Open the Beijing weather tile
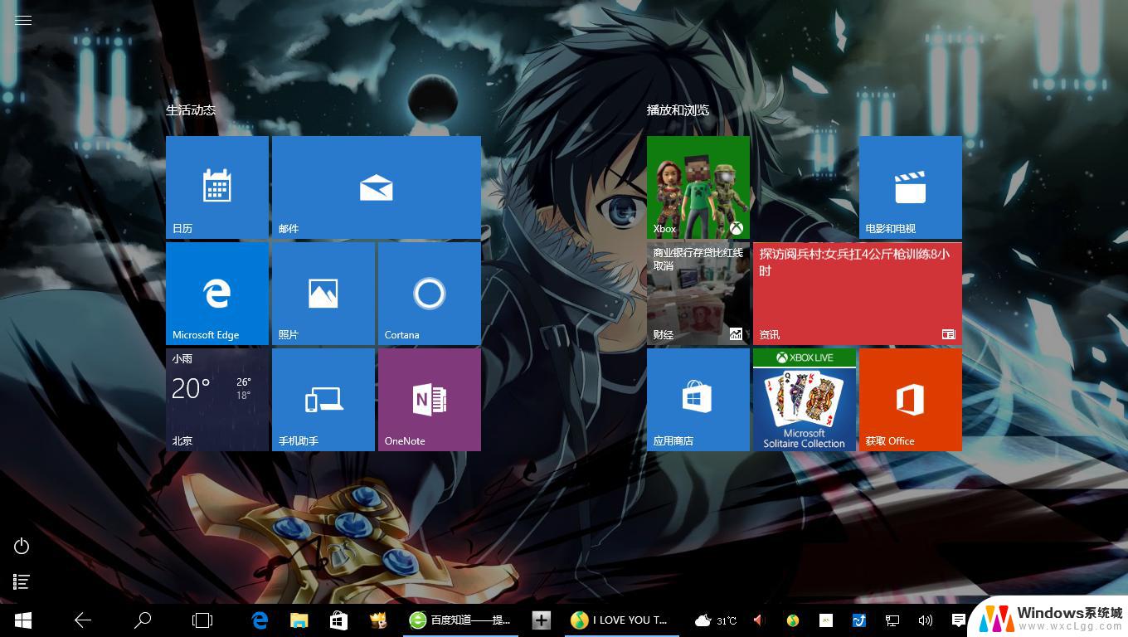This screenshot has height=637, width=1128. tap(217, 400)
